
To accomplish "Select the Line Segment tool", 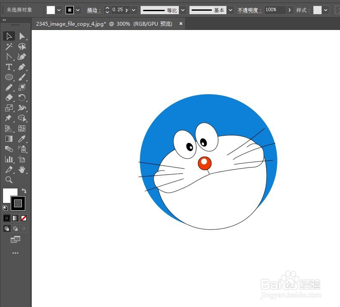I will pos(9,57).
